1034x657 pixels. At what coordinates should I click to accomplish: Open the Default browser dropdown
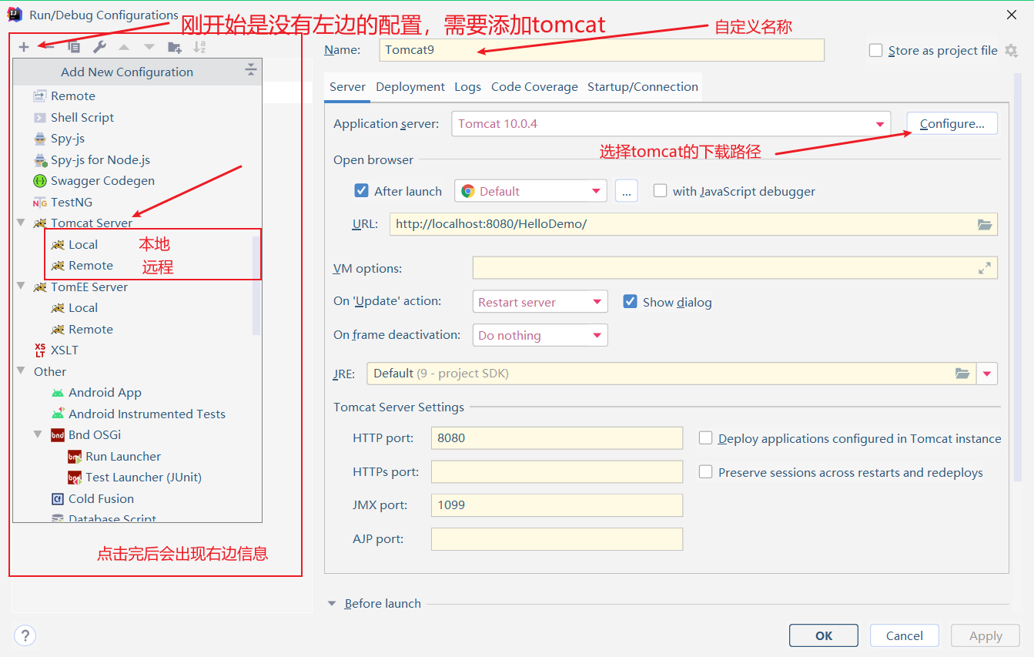(x=530, y=191)
